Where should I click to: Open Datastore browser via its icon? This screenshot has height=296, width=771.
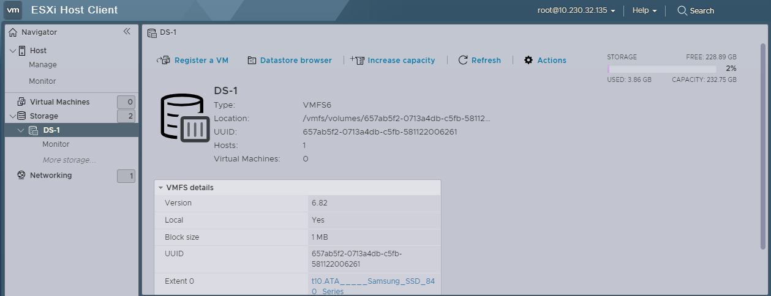tap(252, 60)
